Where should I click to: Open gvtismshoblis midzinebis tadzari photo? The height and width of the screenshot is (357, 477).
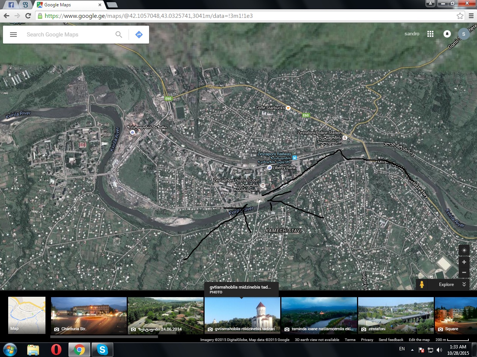click(x=242, y=315)
